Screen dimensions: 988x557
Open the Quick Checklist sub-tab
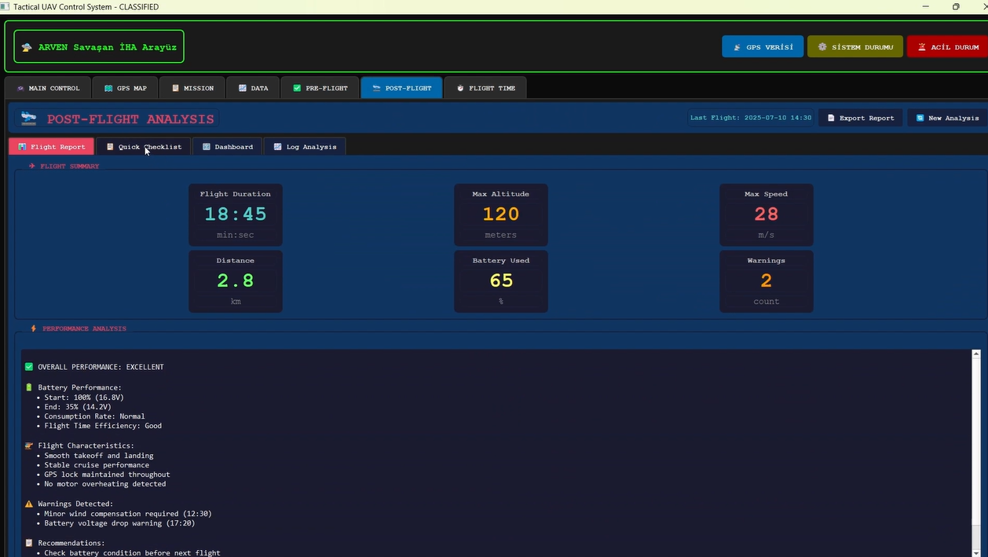click(144, 147)
